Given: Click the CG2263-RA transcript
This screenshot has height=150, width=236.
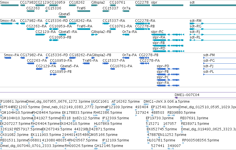Looking at the screenshot, I should pos(30,29).
